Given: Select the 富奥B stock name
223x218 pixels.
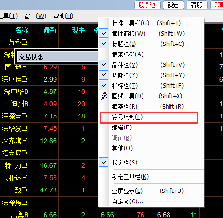Looking at the screenshot, I should pos(19,215).
